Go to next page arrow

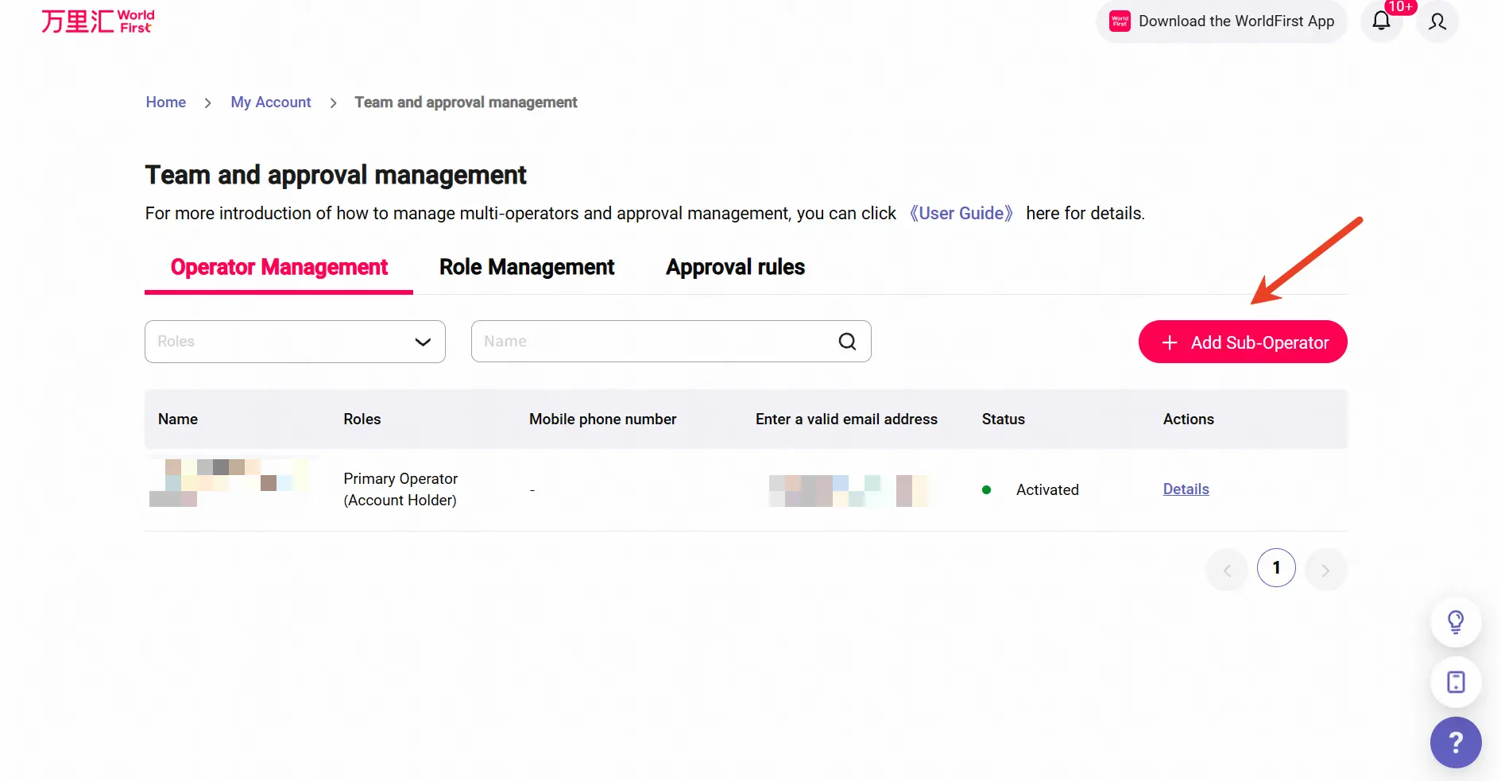point(1325,570)
